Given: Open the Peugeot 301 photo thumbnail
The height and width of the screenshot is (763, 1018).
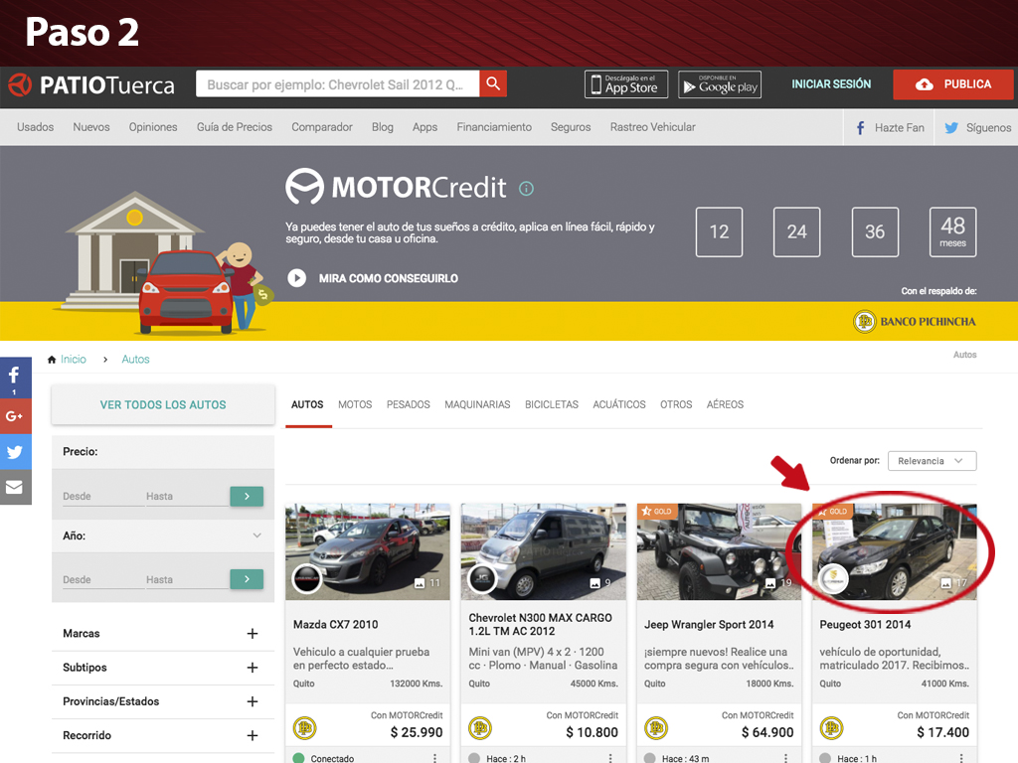Looking at the screenshot, I should [894, 551].
